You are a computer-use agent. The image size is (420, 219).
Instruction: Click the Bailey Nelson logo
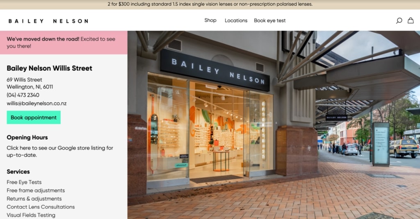[x=48, y=21]
